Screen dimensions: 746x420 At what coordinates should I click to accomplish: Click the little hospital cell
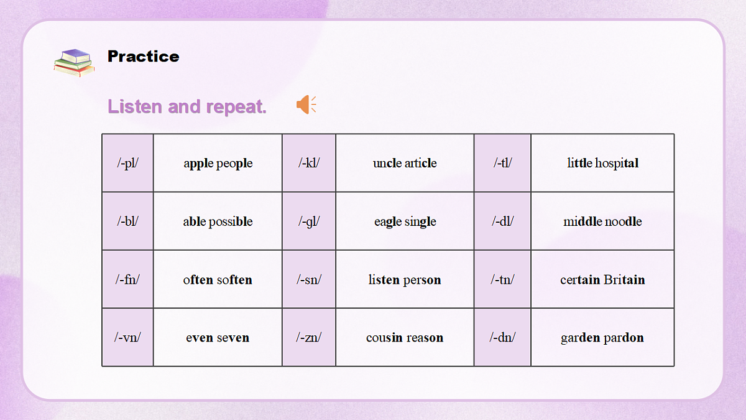click(602, 163)
